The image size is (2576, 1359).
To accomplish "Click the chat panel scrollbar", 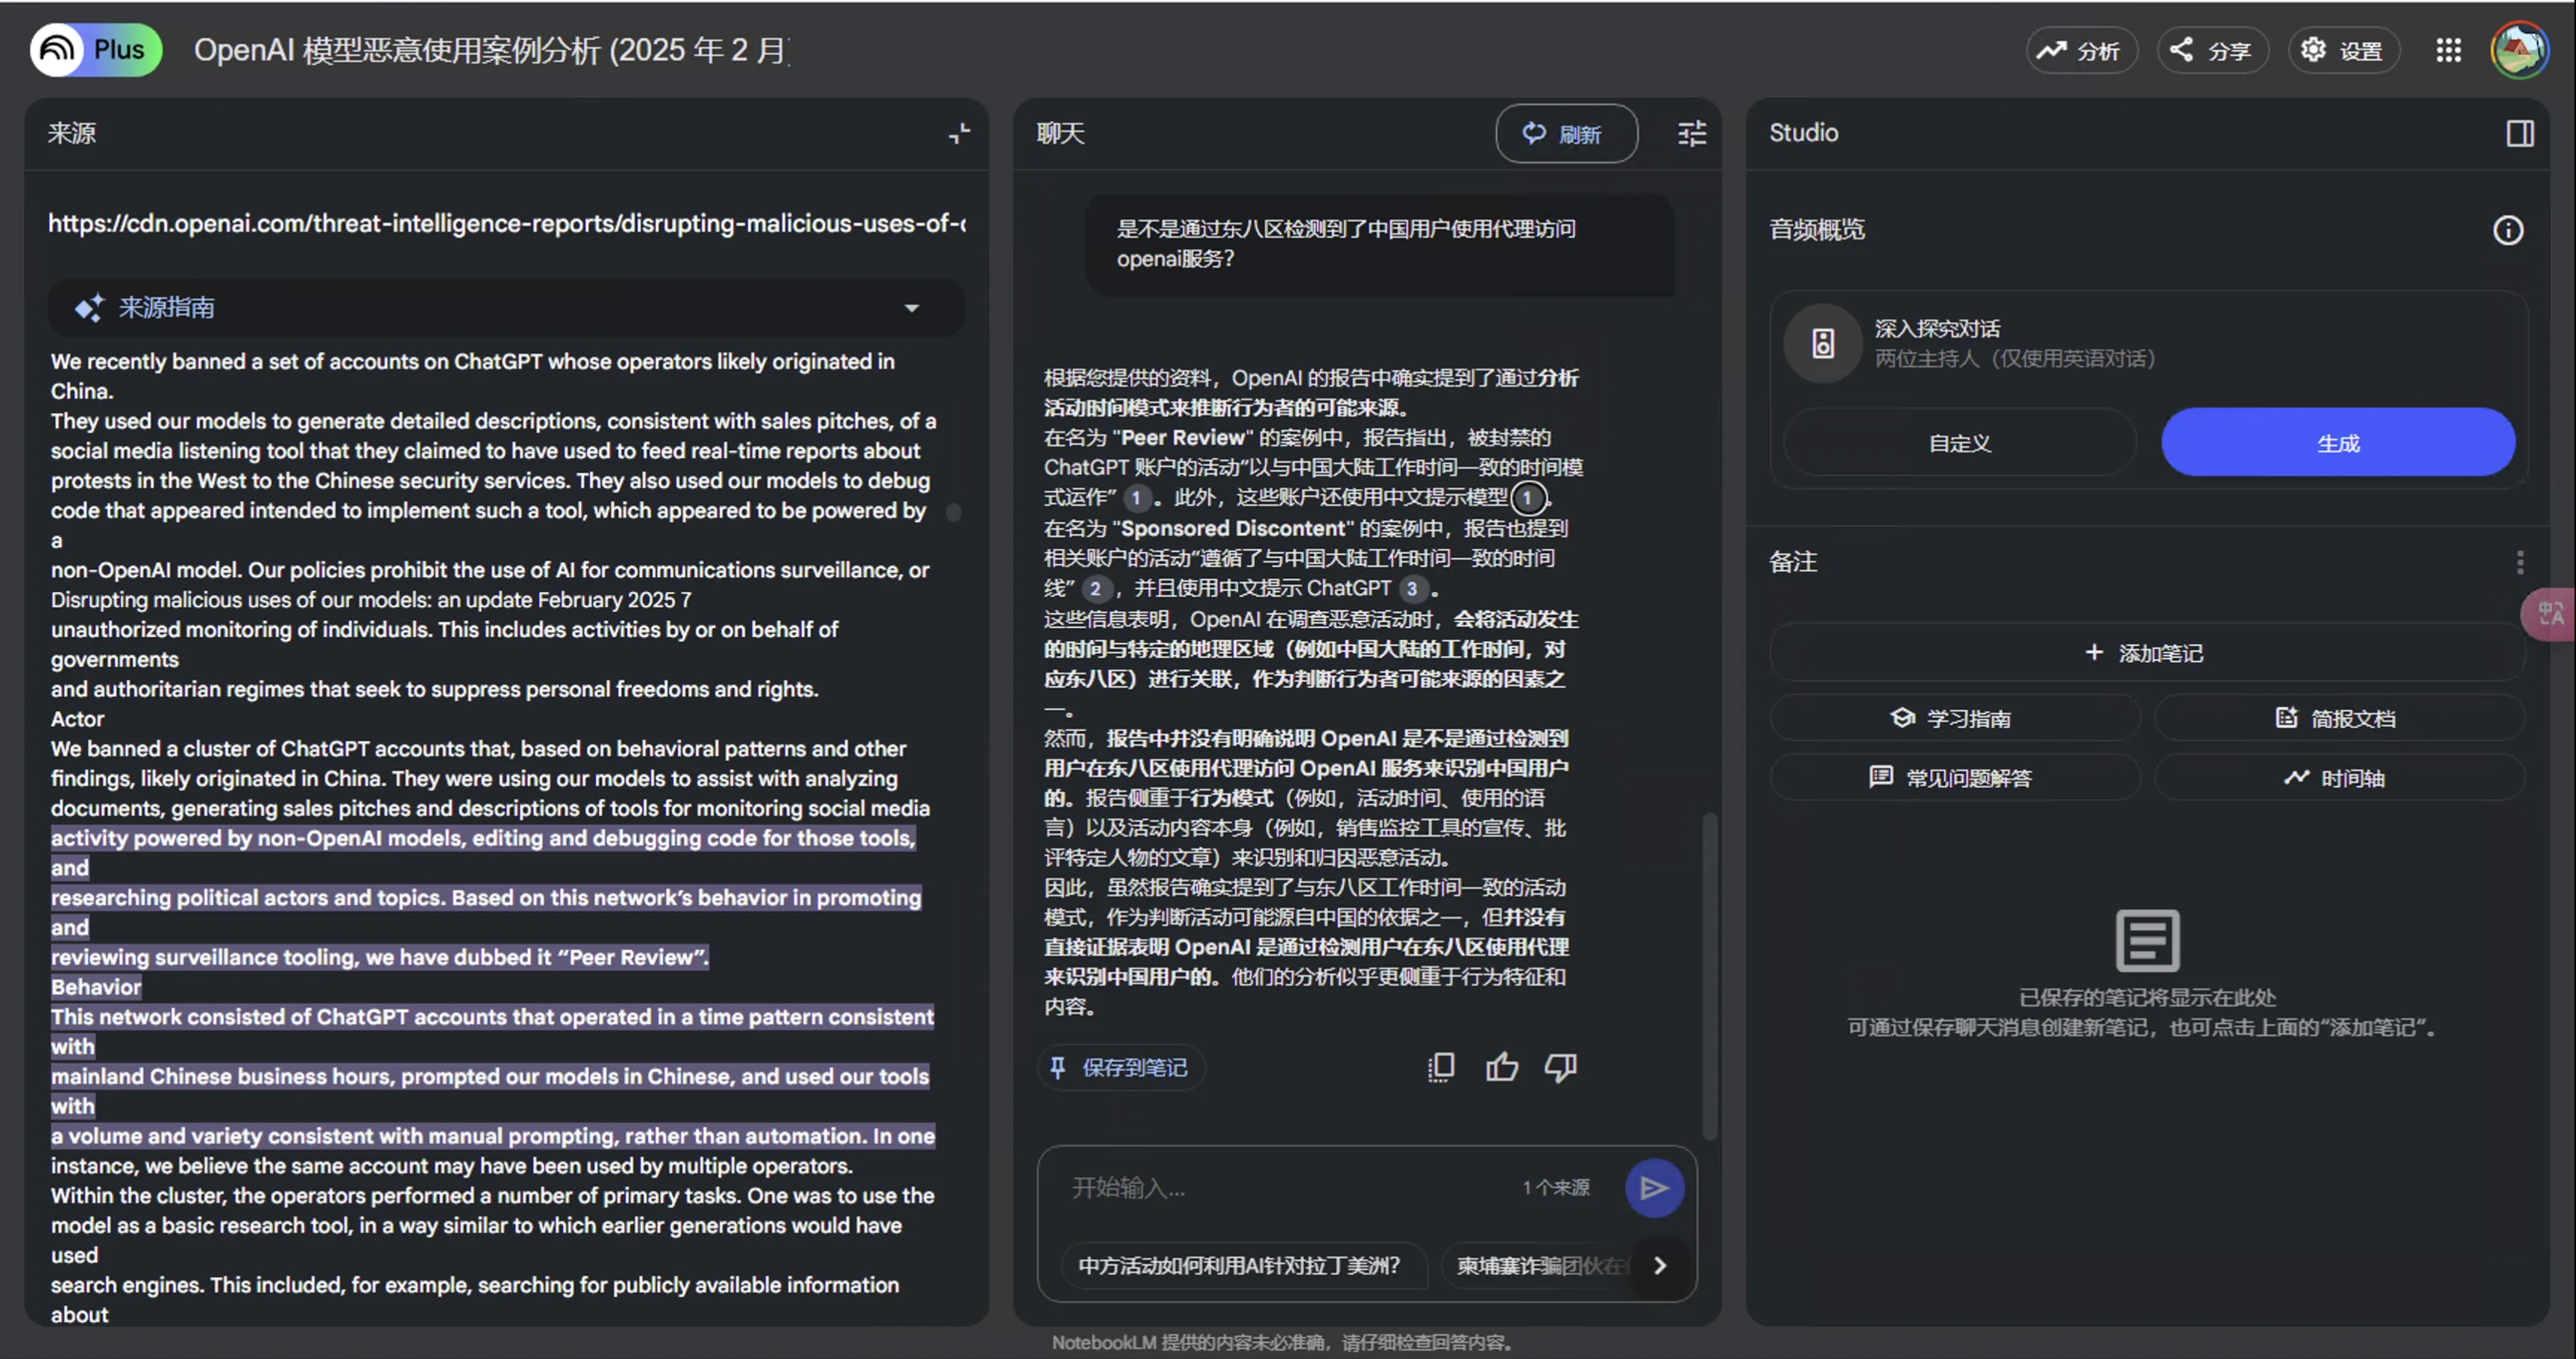I will [x=1709, y=975].
